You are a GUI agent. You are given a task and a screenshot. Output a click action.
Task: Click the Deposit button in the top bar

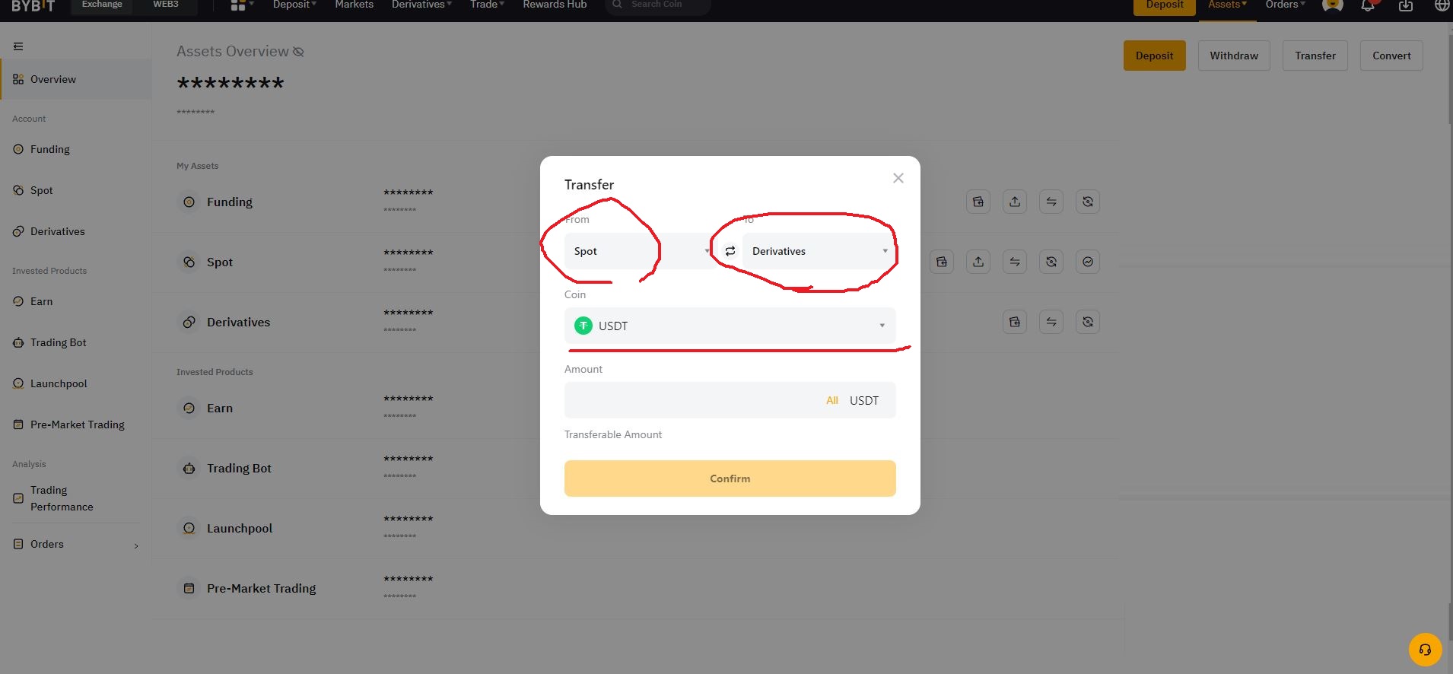1165,5
